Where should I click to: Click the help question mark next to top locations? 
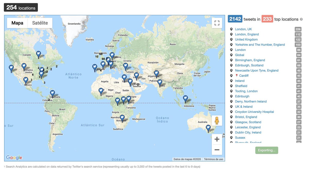[x=301, y=19]
